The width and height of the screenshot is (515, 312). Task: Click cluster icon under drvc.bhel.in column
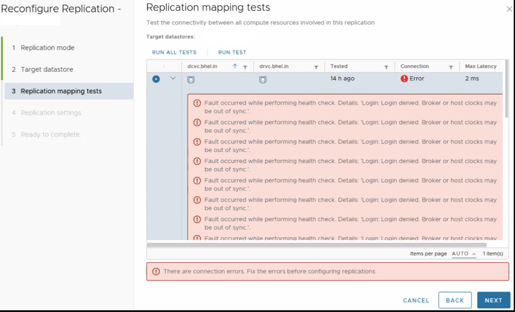click(263, 80)
